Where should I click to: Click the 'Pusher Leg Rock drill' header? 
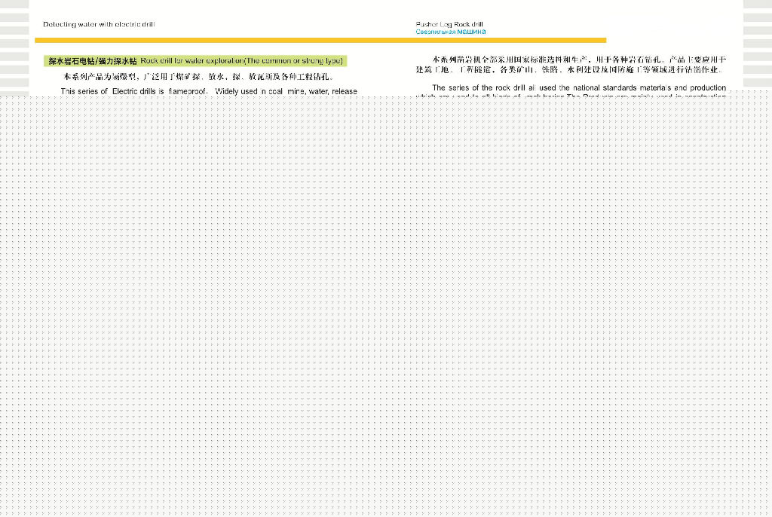[449, 25]
